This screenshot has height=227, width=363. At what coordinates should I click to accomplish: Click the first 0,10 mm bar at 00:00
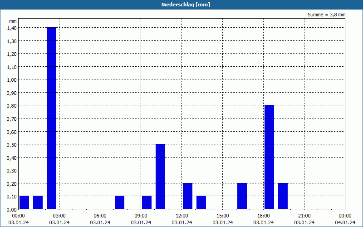click(25, 202)
